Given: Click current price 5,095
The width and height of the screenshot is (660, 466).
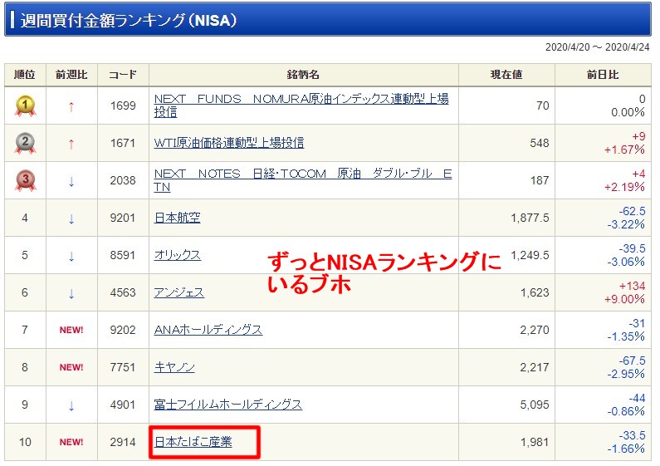Looking at the screenshot, I should pos(535,405).
